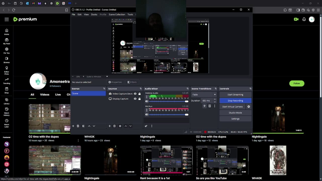
Task: Open Editor Picks in the Rumble sidebar
Action: pyautogui.click(x=7, y=70)
